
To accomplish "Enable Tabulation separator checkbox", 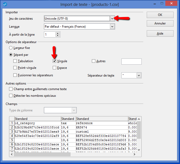I will point(15,61).
